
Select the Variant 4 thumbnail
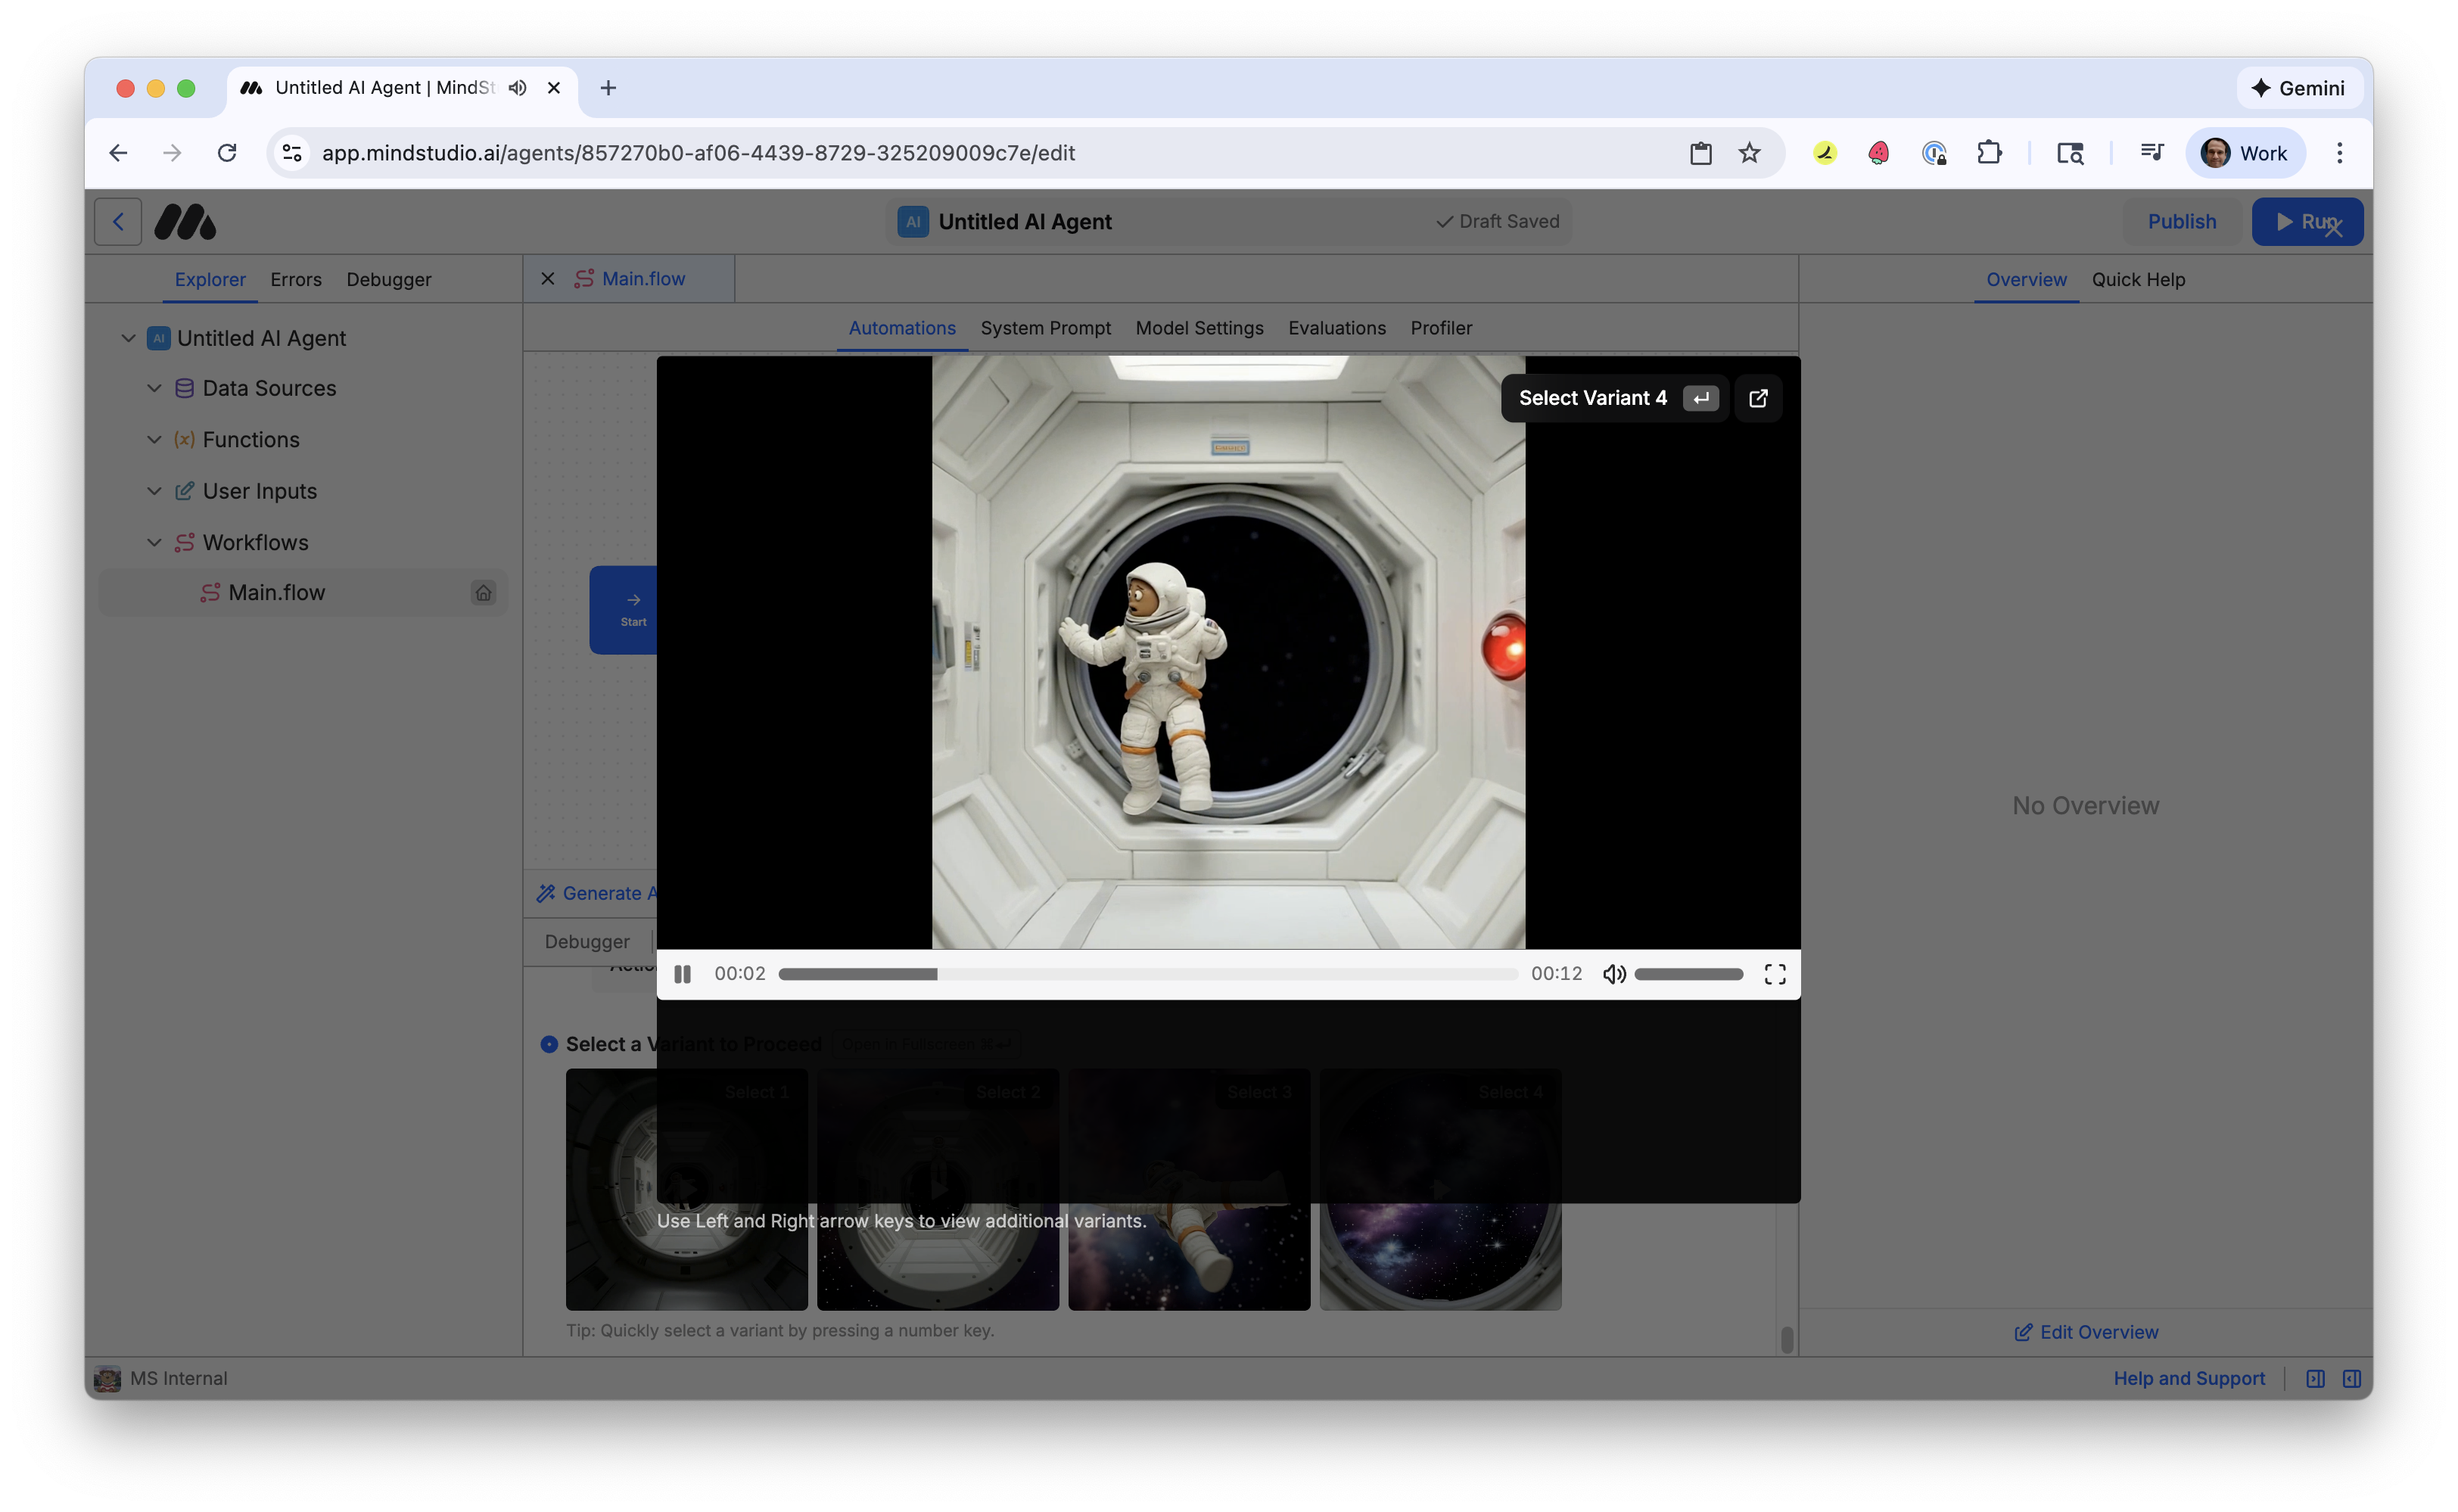click(1440, 1188)
